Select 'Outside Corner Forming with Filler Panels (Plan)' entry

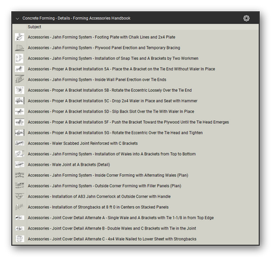tap(104, 186)
